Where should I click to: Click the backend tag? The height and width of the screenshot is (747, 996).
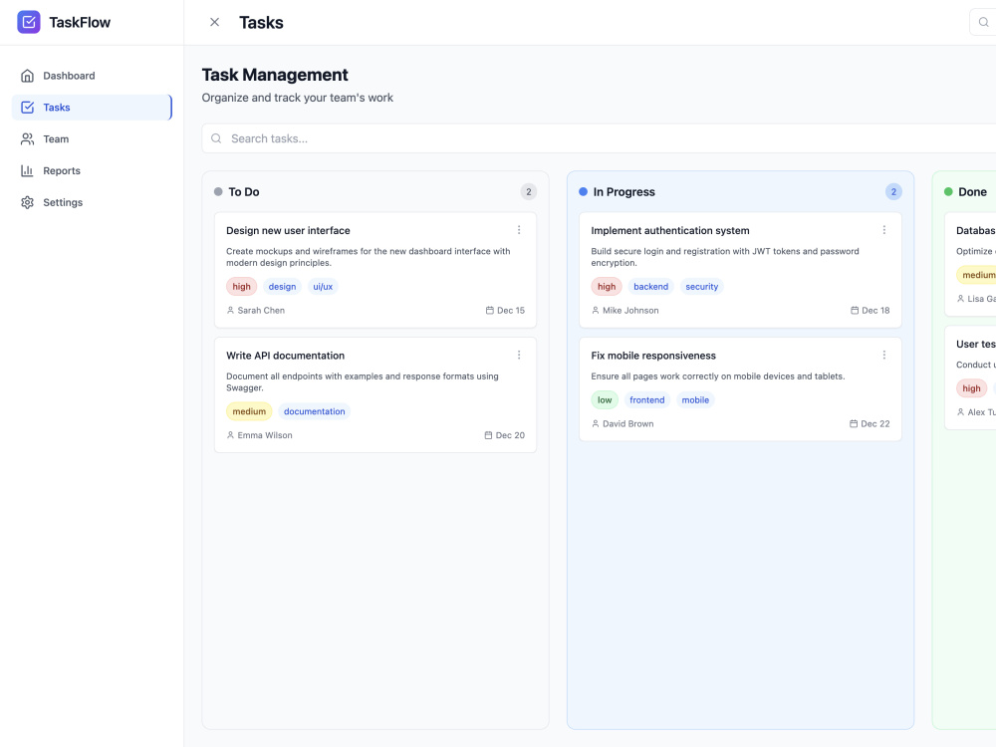pos(651,287)
